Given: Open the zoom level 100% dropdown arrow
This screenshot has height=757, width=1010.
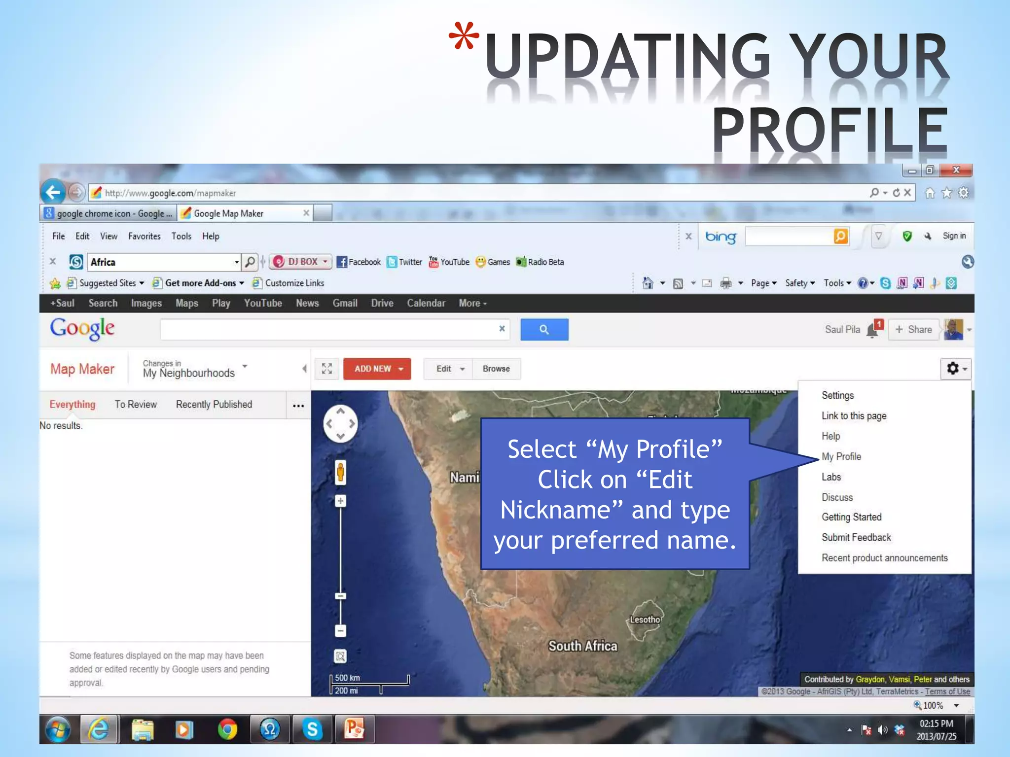Looking at the screenshot, I should pos(956,705).
